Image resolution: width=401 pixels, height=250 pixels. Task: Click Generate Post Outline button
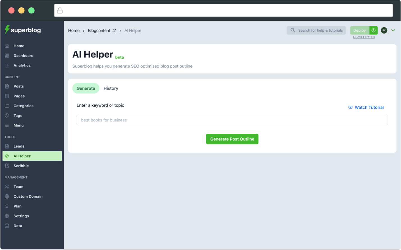(x=232, y=139)
